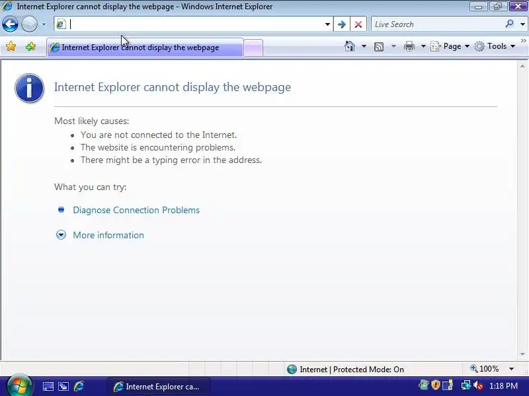Launch Internet Explorer from quick launch
529x396 pixels.
[79, 386]
